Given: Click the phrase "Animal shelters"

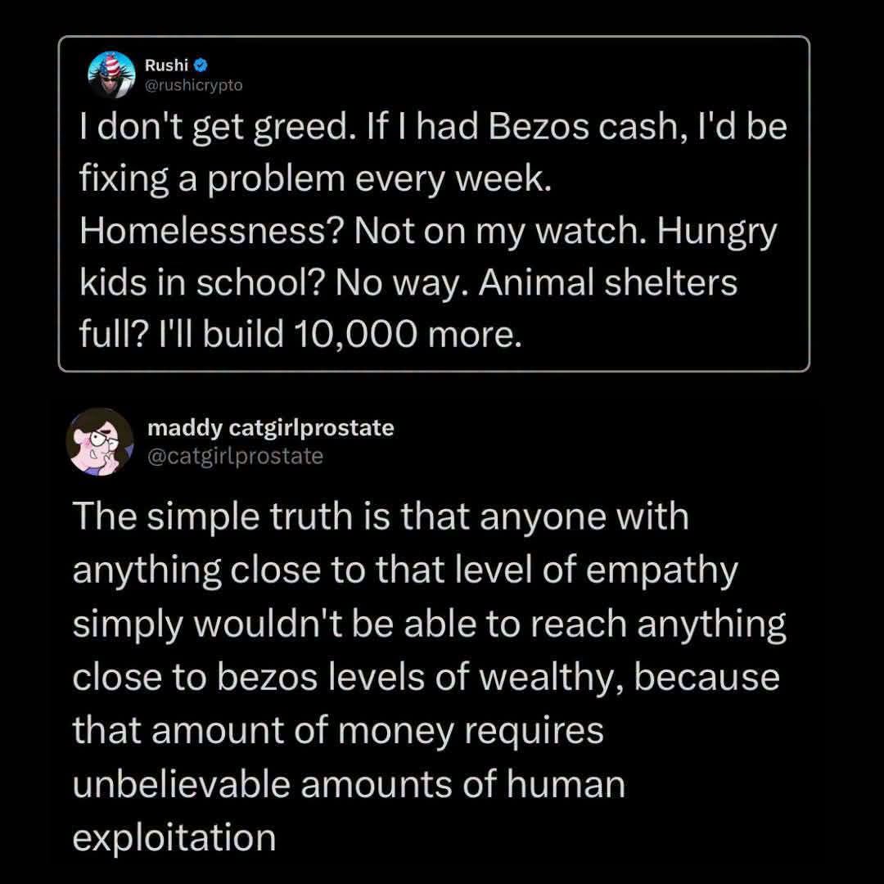Looking at the screenshot, I should (x=607, y=283).
